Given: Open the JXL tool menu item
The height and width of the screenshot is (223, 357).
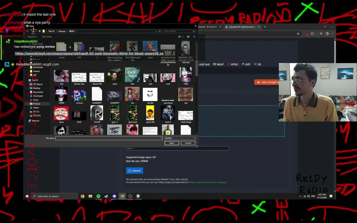Looking at the screenshot, I should [258, 64].
